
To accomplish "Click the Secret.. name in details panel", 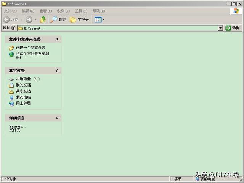I will pos(18,126).
